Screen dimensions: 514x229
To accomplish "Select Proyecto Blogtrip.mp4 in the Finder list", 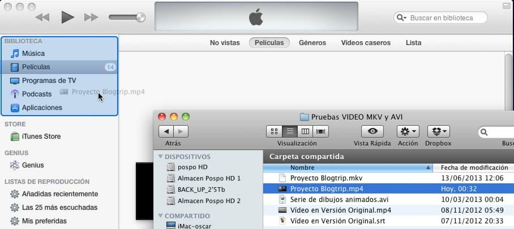I will (x=388, y=189).
